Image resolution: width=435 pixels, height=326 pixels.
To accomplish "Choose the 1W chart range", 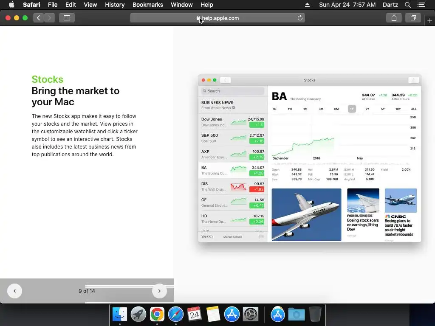I will click(290, 109).
